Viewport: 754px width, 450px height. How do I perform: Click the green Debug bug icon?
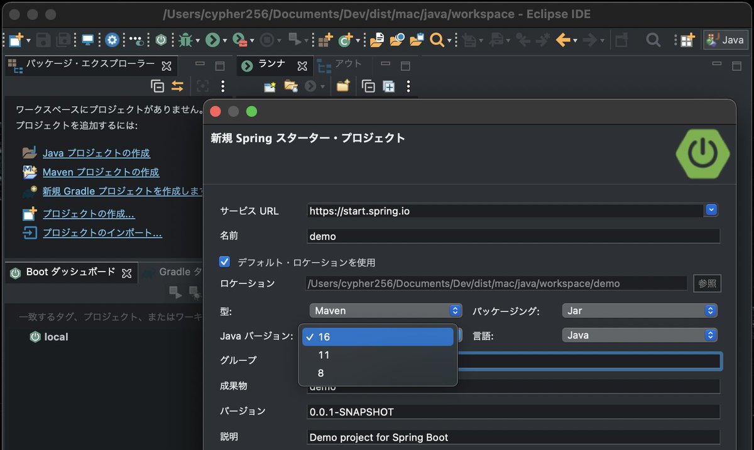[x=185, y=40]
